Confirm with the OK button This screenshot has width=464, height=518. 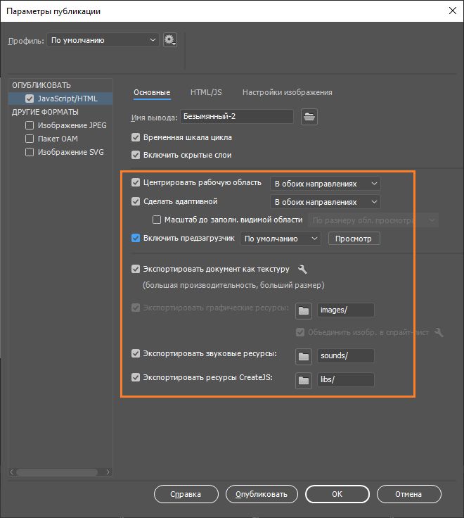(337, 494)
